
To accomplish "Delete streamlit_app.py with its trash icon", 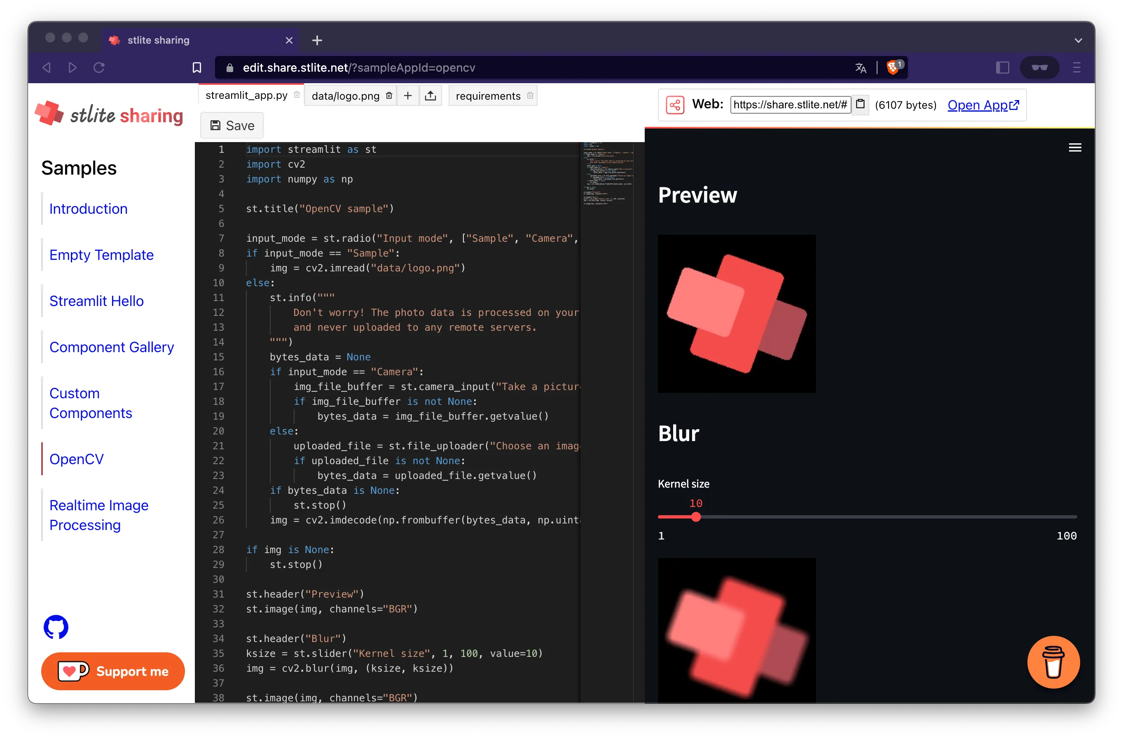I will tap(297, 95).
